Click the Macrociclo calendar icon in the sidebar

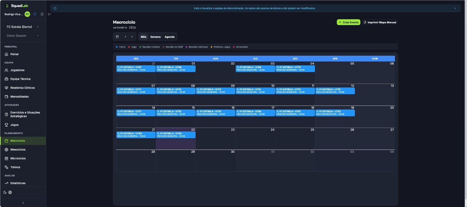pyautogui.click(x=6, y=141)
